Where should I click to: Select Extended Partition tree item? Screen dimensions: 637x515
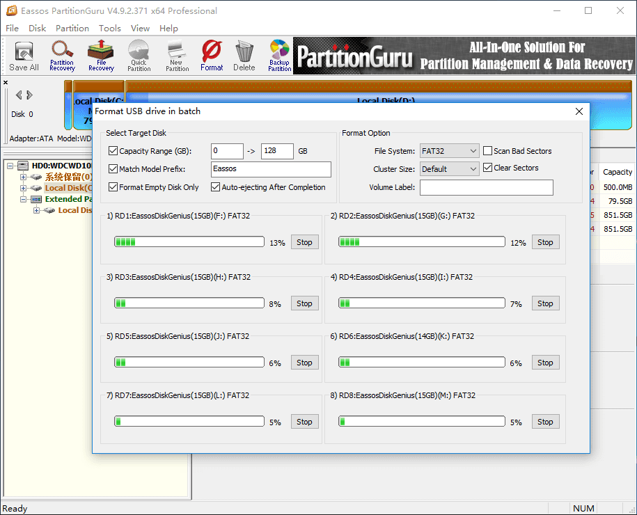pos(68,200)
